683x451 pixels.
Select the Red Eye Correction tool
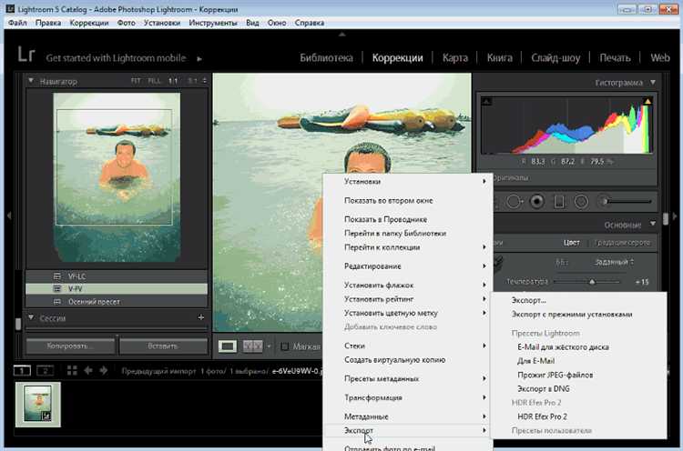tap(537, 201)
